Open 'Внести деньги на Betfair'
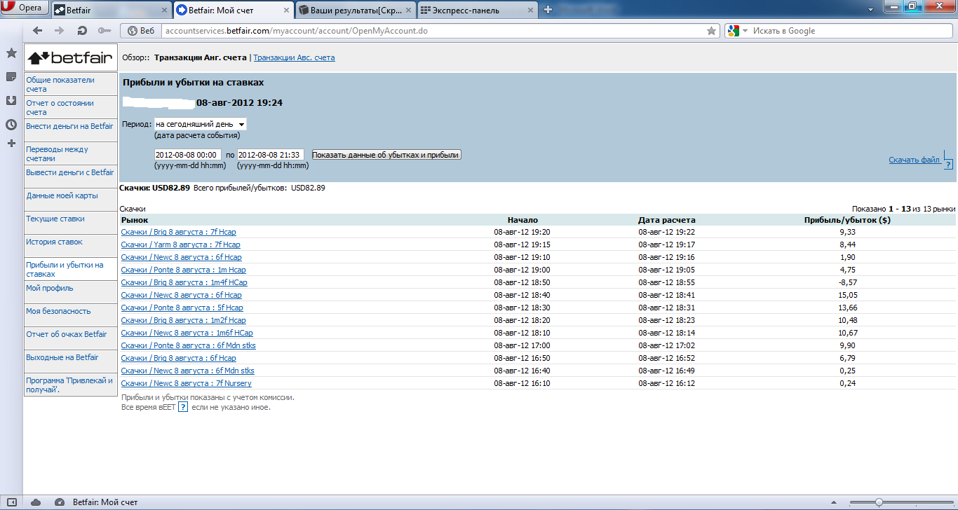The width and height of the screenshot is (958, 510). click(70, 130)
